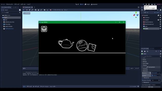Toggle the group children selectable icon
Viewport: 162px width, 91px height.
[41, 10]
